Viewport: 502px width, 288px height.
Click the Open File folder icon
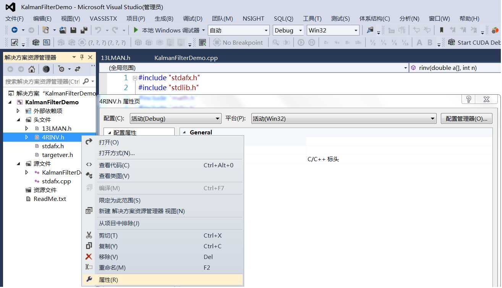(x=63, y=30)
